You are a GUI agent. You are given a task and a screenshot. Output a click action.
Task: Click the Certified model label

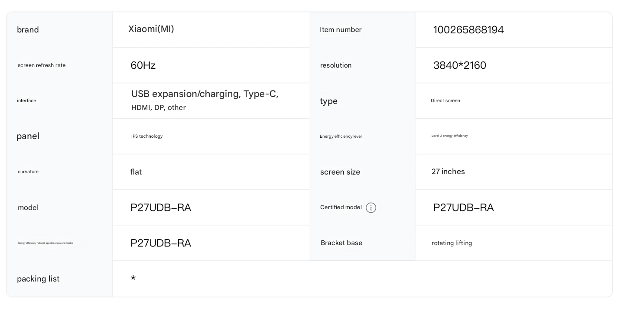click(x=341, y=207)
